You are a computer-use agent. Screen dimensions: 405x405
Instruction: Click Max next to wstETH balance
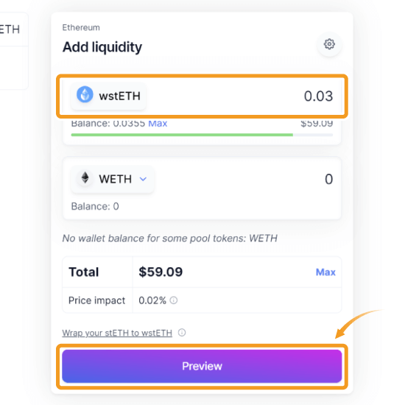[158, 124]
